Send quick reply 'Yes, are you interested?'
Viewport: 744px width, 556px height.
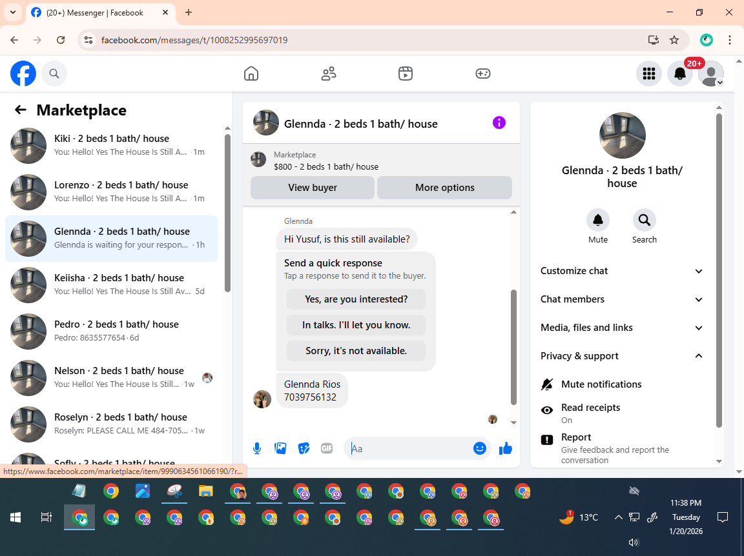pyautogui.click(x=356, y=299)
